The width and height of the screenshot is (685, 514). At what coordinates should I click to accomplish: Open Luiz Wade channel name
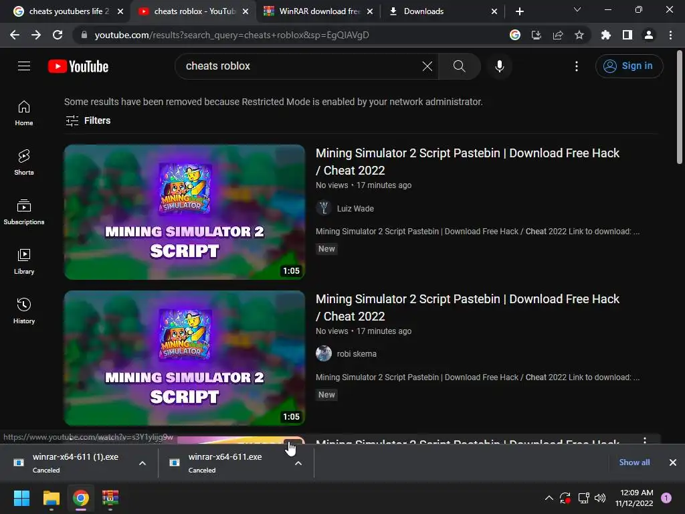click(355, 209)
